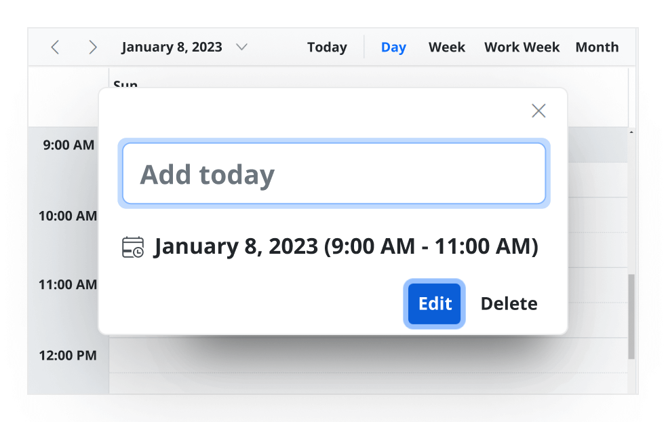The height and width of the screenshot is (422, 666).
Task: Click the 10:00 AM time slot label
Action: 68,216
